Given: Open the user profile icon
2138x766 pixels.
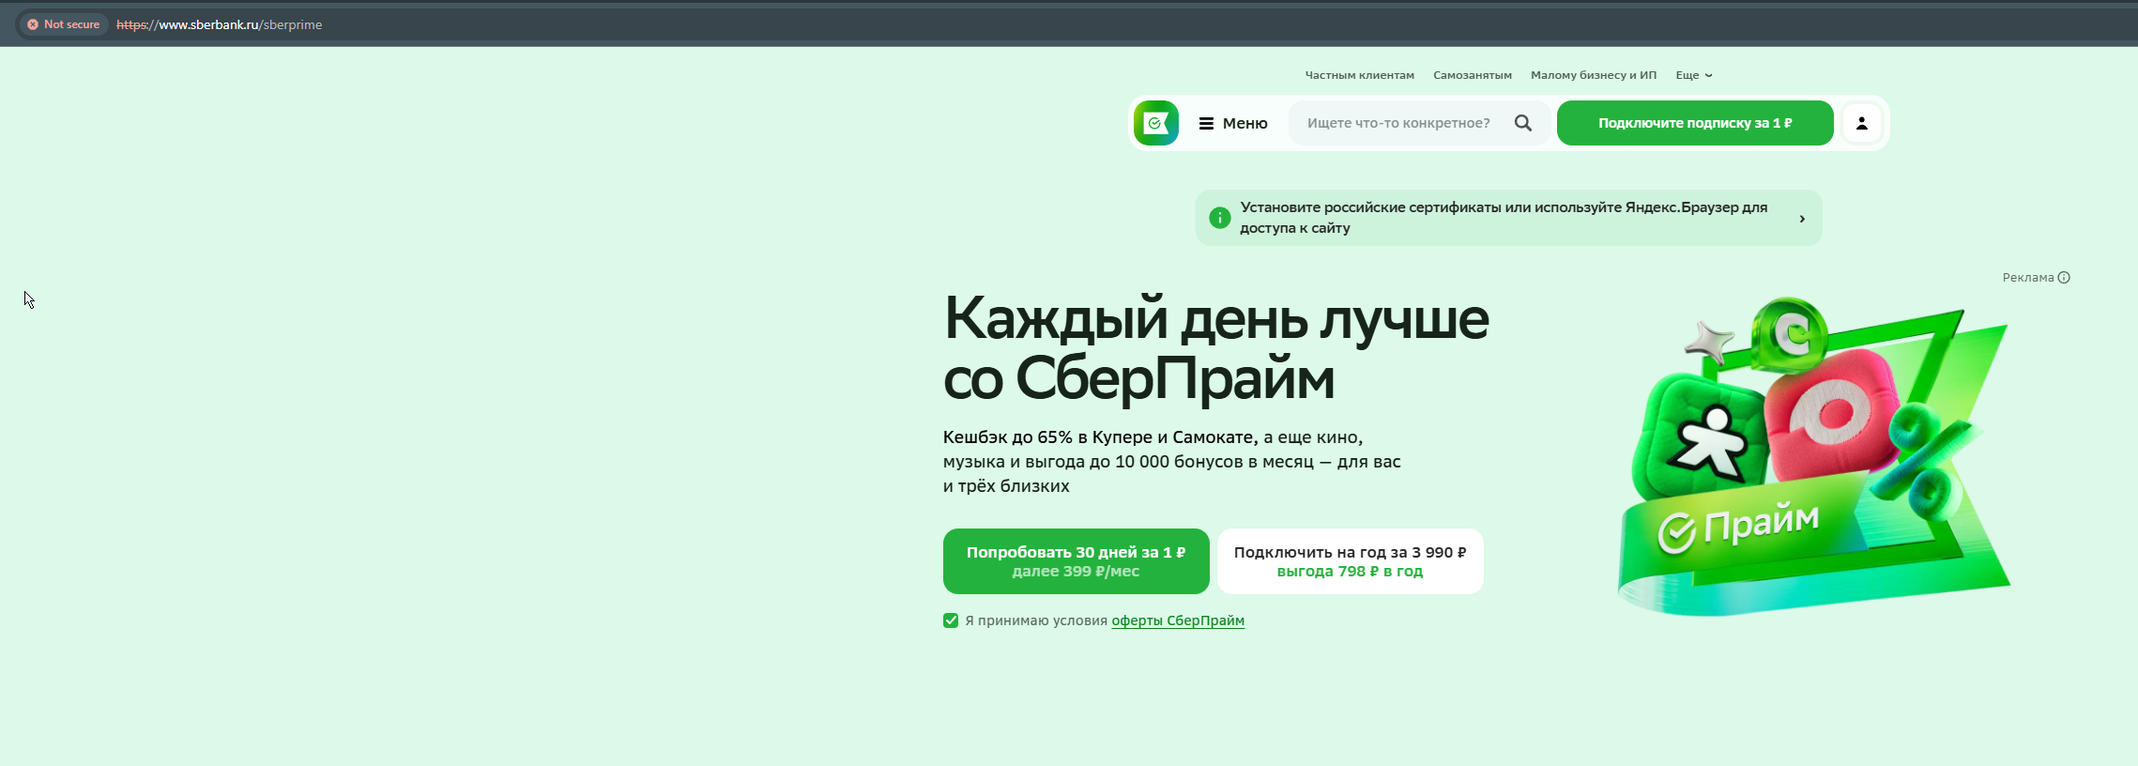Looking at the screenshot, I should point(1862,123).
